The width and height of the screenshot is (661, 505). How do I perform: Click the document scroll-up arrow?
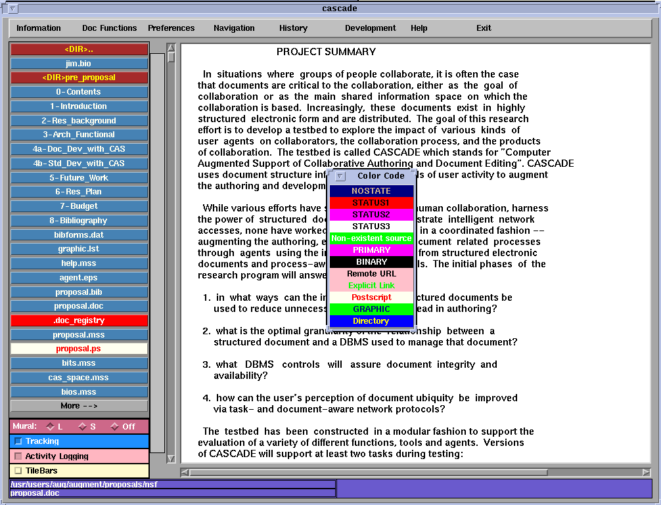(x=171, y=47)
